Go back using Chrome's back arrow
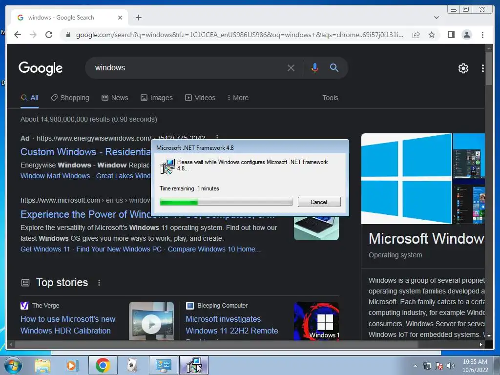This screenshot has width=500, height=375. point(18,35)
